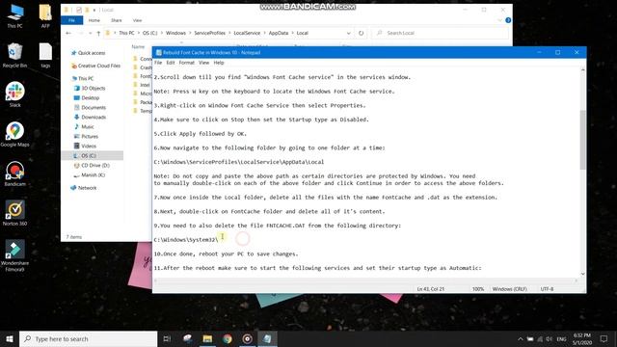This screenshot has width=617, height=347.
Task: Select 3D Objects in navigation pane
Action: tap(90, 88)
